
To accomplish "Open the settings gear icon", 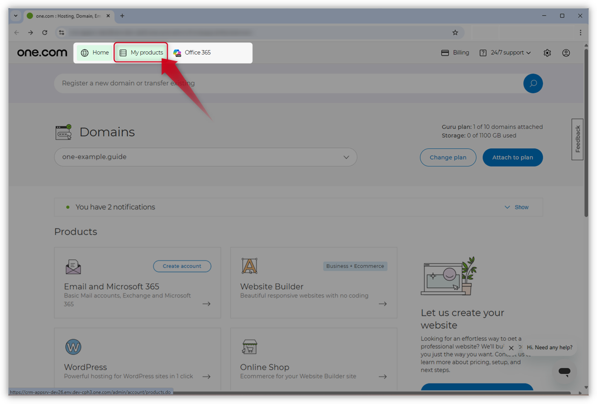I will click(x=547, y=52).
